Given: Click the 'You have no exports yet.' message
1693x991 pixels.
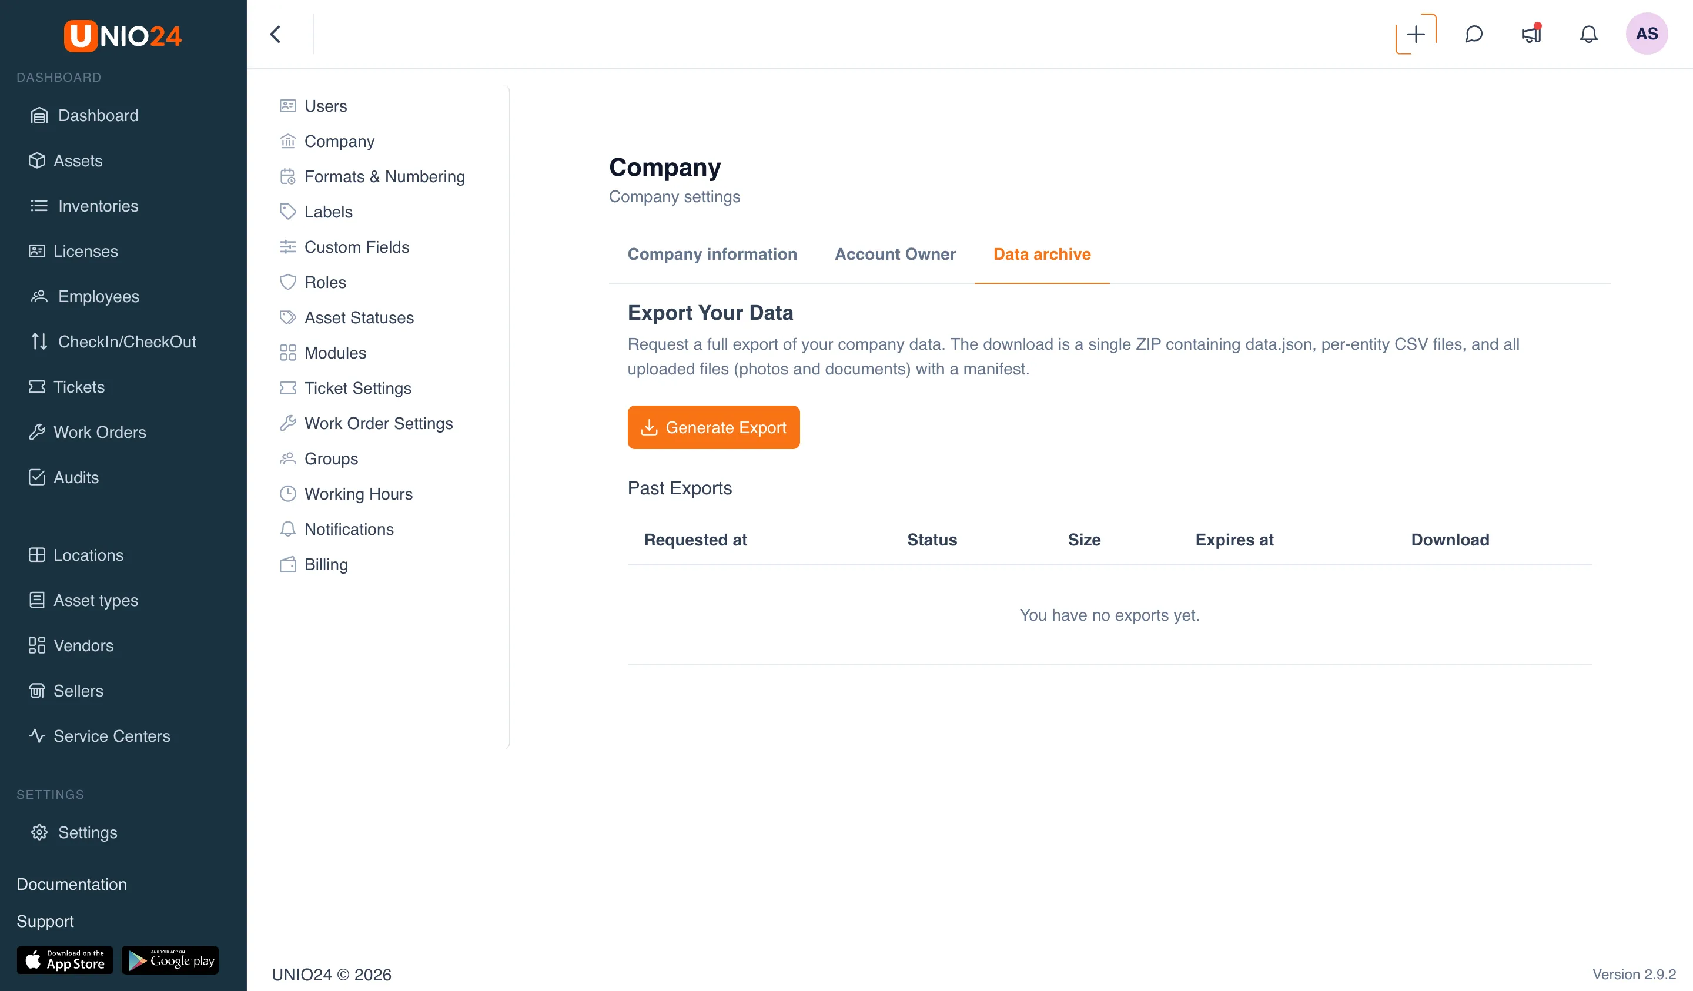Looking at the screenshot, I should [1109, 615].
